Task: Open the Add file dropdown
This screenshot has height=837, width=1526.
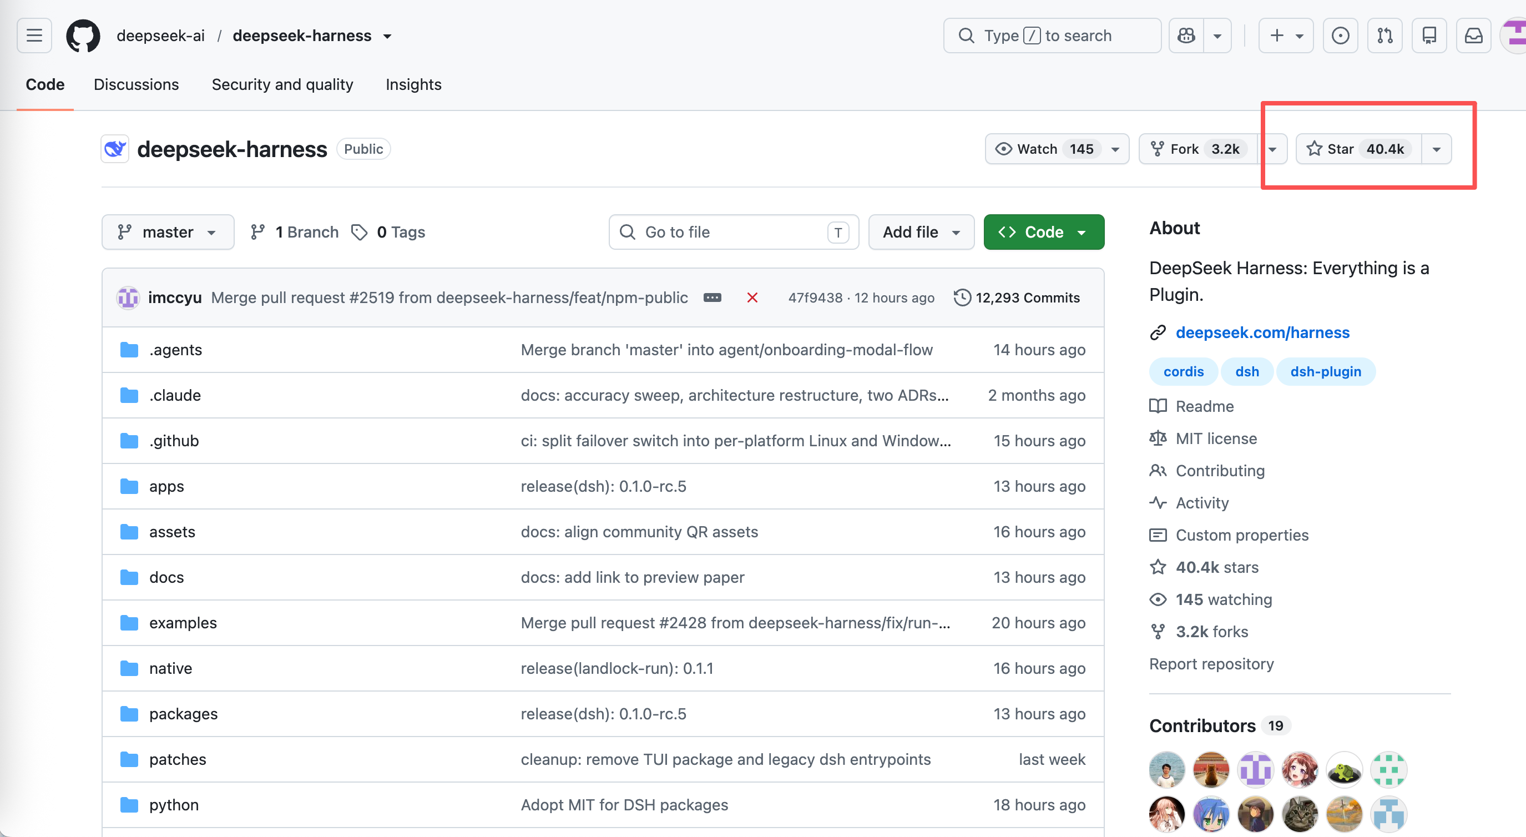Action: pos(921,231)
